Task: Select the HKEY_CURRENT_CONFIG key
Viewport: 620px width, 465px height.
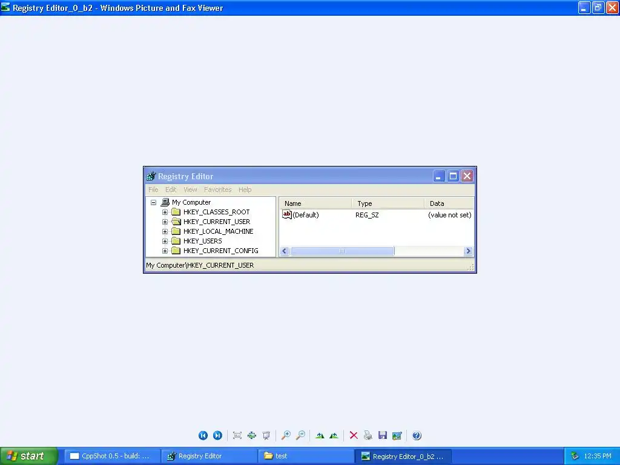Action: pos(220,251)
